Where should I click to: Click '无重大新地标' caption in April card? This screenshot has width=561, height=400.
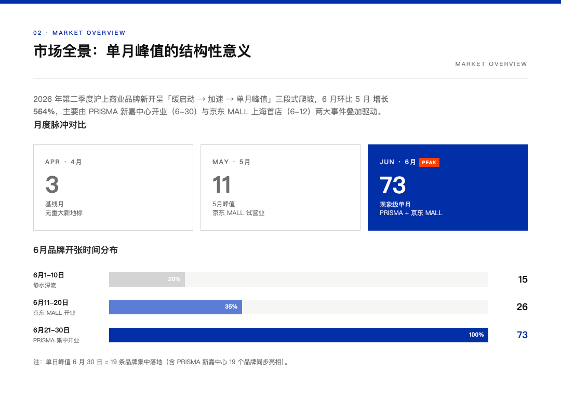point(64,213)
